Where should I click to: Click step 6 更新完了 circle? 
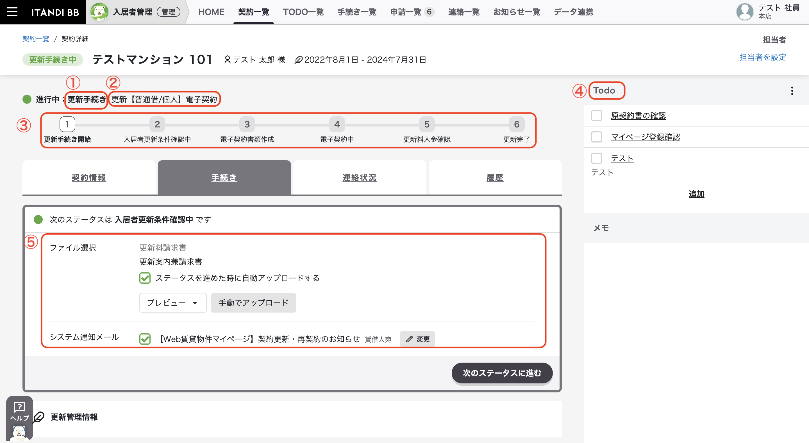517,124
